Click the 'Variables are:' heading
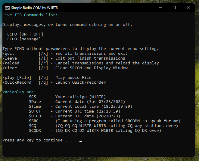The image size is (199, 161). (19, 92)
